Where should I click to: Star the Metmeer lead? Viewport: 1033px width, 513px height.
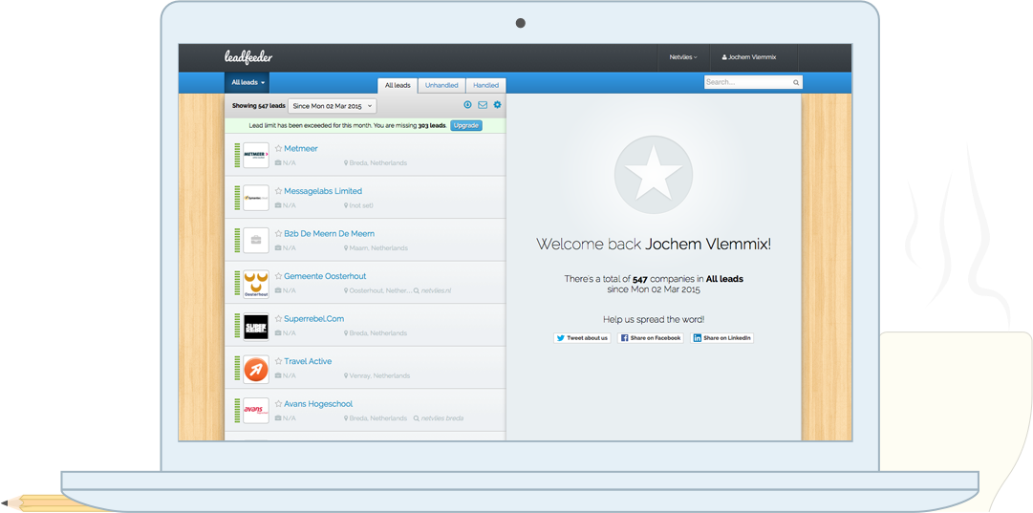pos(279,149)
